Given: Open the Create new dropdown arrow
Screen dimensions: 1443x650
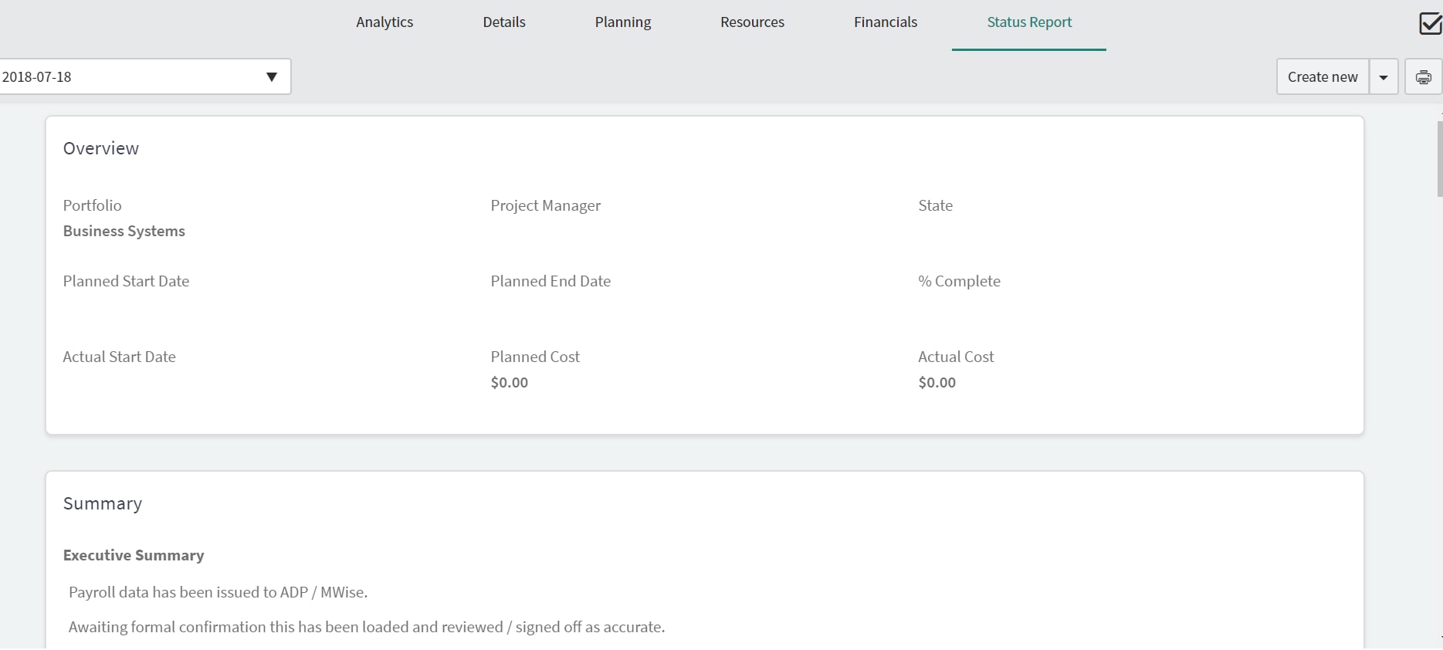Looking at the screenshot, I should 1384,77.
